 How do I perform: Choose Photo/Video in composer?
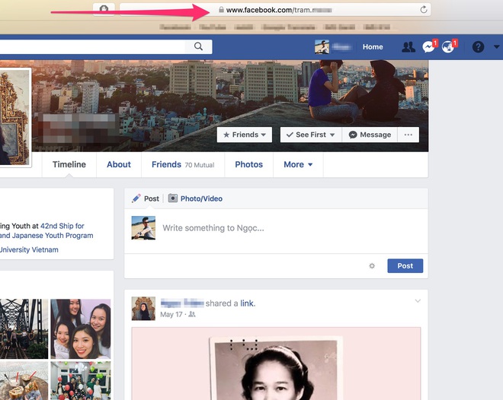coord(201,198)
